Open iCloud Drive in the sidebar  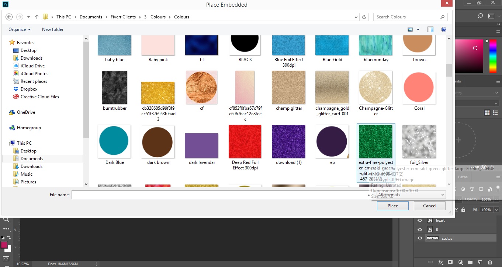pos(32,66)
